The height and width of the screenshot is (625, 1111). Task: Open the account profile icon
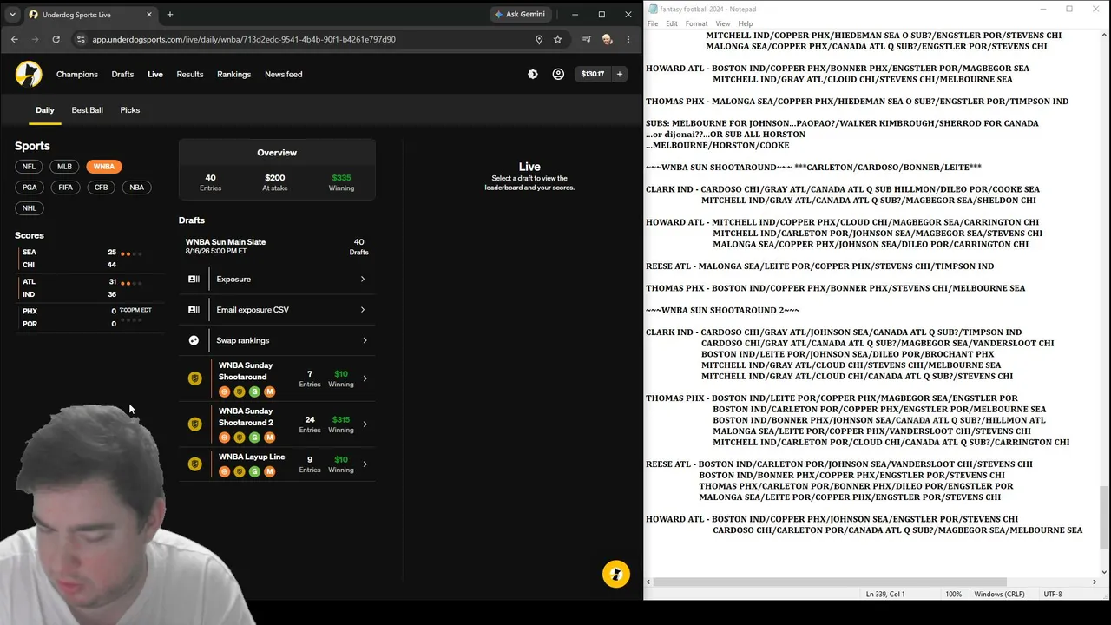[x=558, y=75]
